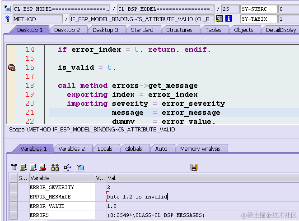Select the ERROR_SEVERITY row selector

(x=14, y=187)
